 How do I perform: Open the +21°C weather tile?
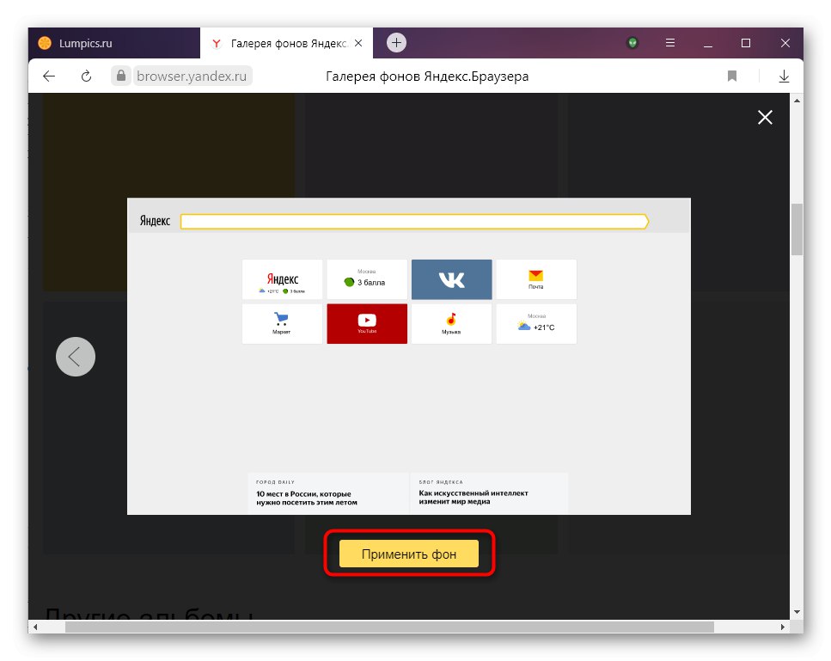536,324
